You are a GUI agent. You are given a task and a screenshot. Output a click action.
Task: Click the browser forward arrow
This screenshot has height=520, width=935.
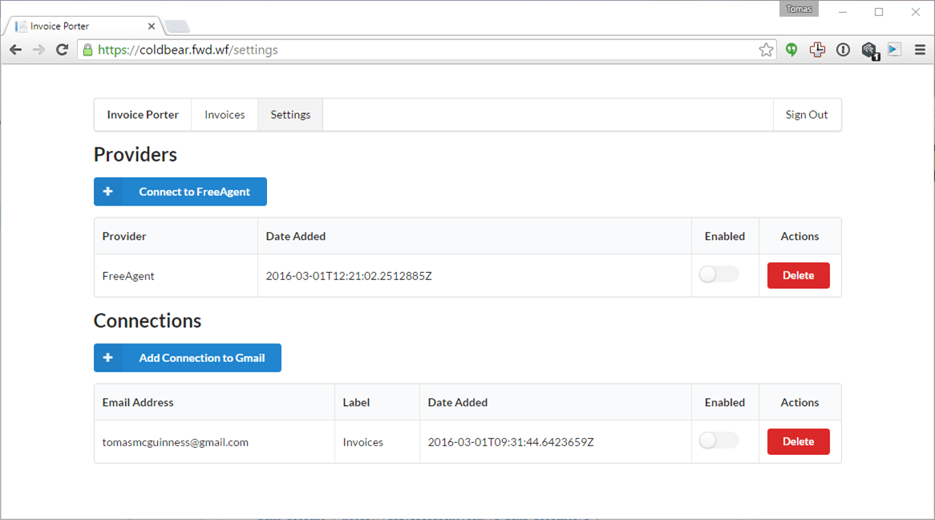pos(38,50)
